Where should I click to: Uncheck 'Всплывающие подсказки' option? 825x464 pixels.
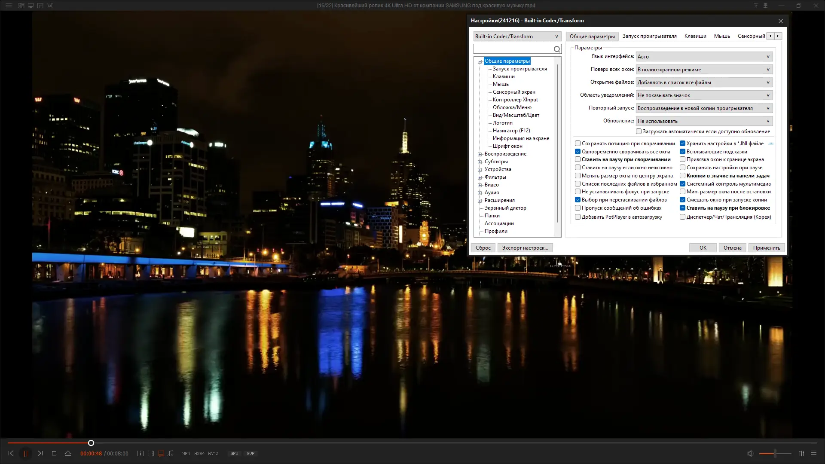tap(682, 152)
